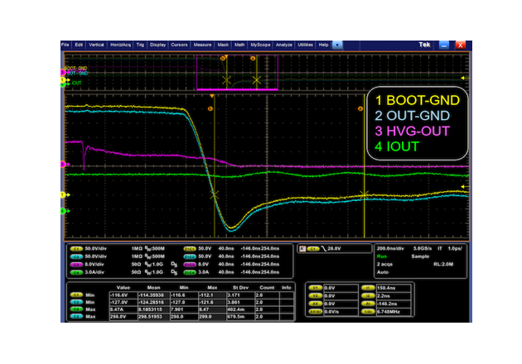Open the Trig menu
The width and height of the screenshot is (522, 364).
(x=140, y=45)
